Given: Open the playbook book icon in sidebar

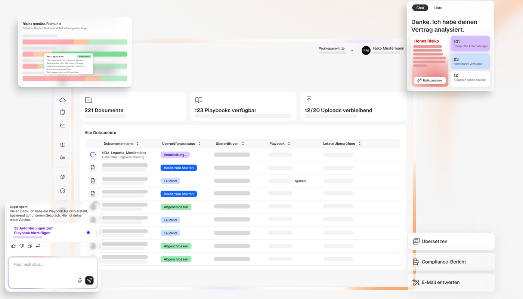Looking at the screenshot, I should pyautogui.click(x=62, y=145).
